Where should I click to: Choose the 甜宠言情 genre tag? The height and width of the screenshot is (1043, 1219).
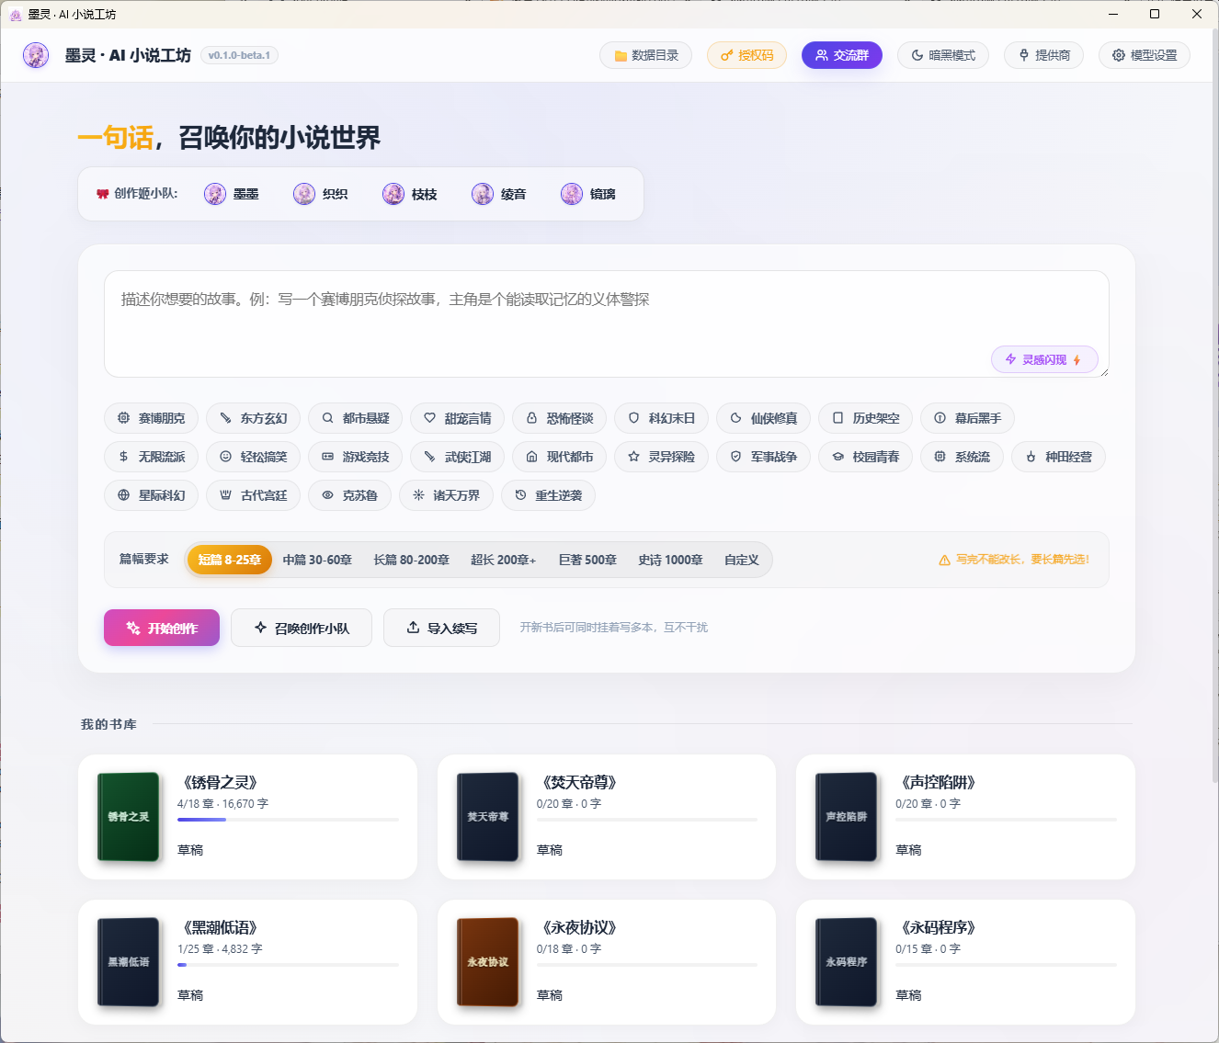(457, 418)
